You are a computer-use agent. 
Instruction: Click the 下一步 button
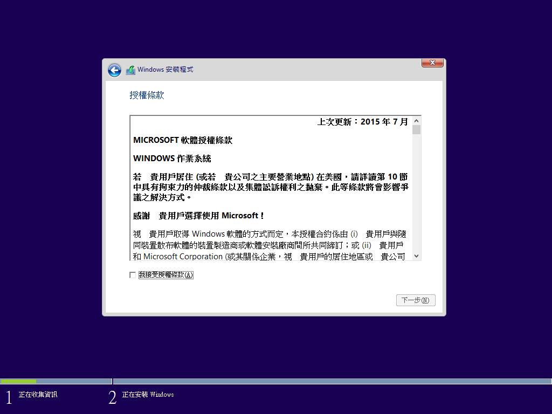416,300
